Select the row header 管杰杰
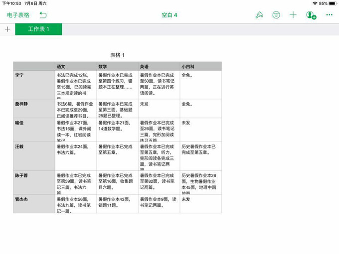The width and height of the screenshot is (339, 254). tap(34, 204)
